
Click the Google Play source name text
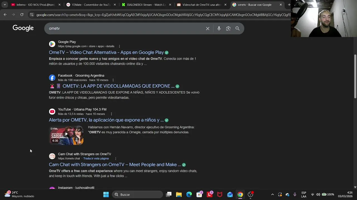point(67,42)
